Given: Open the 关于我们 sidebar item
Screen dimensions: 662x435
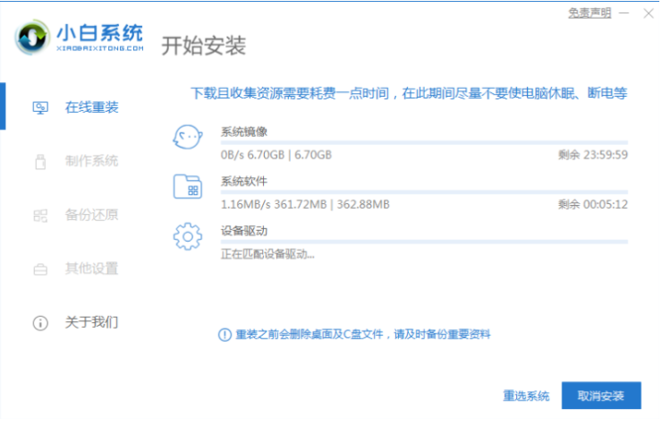Looking at the screenshot, I should pyautogui.click(x=91, y=322).
